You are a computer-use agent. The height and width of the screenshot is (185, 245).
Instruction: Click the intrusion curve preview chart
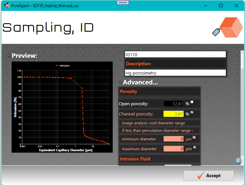pyautogui.click(x=62, y=107)
